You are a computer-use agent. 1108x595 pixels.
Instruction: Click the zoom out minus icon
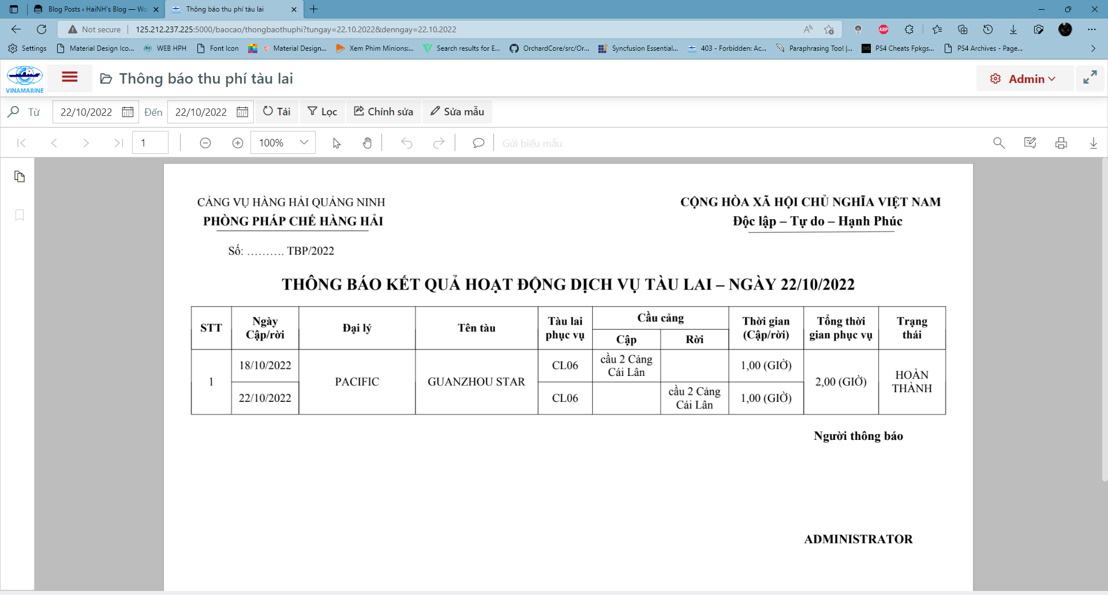(x=205, y=143)
